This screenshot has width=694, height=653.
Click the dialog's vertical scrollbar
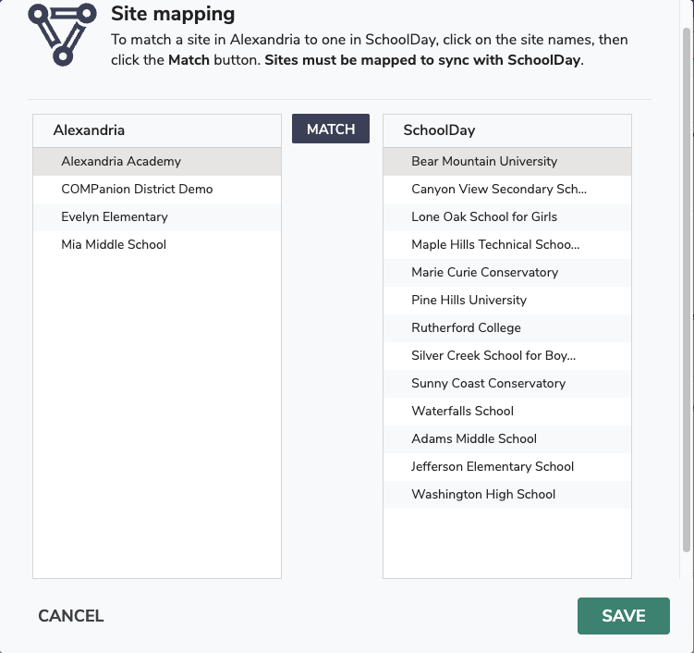[687, 290]
